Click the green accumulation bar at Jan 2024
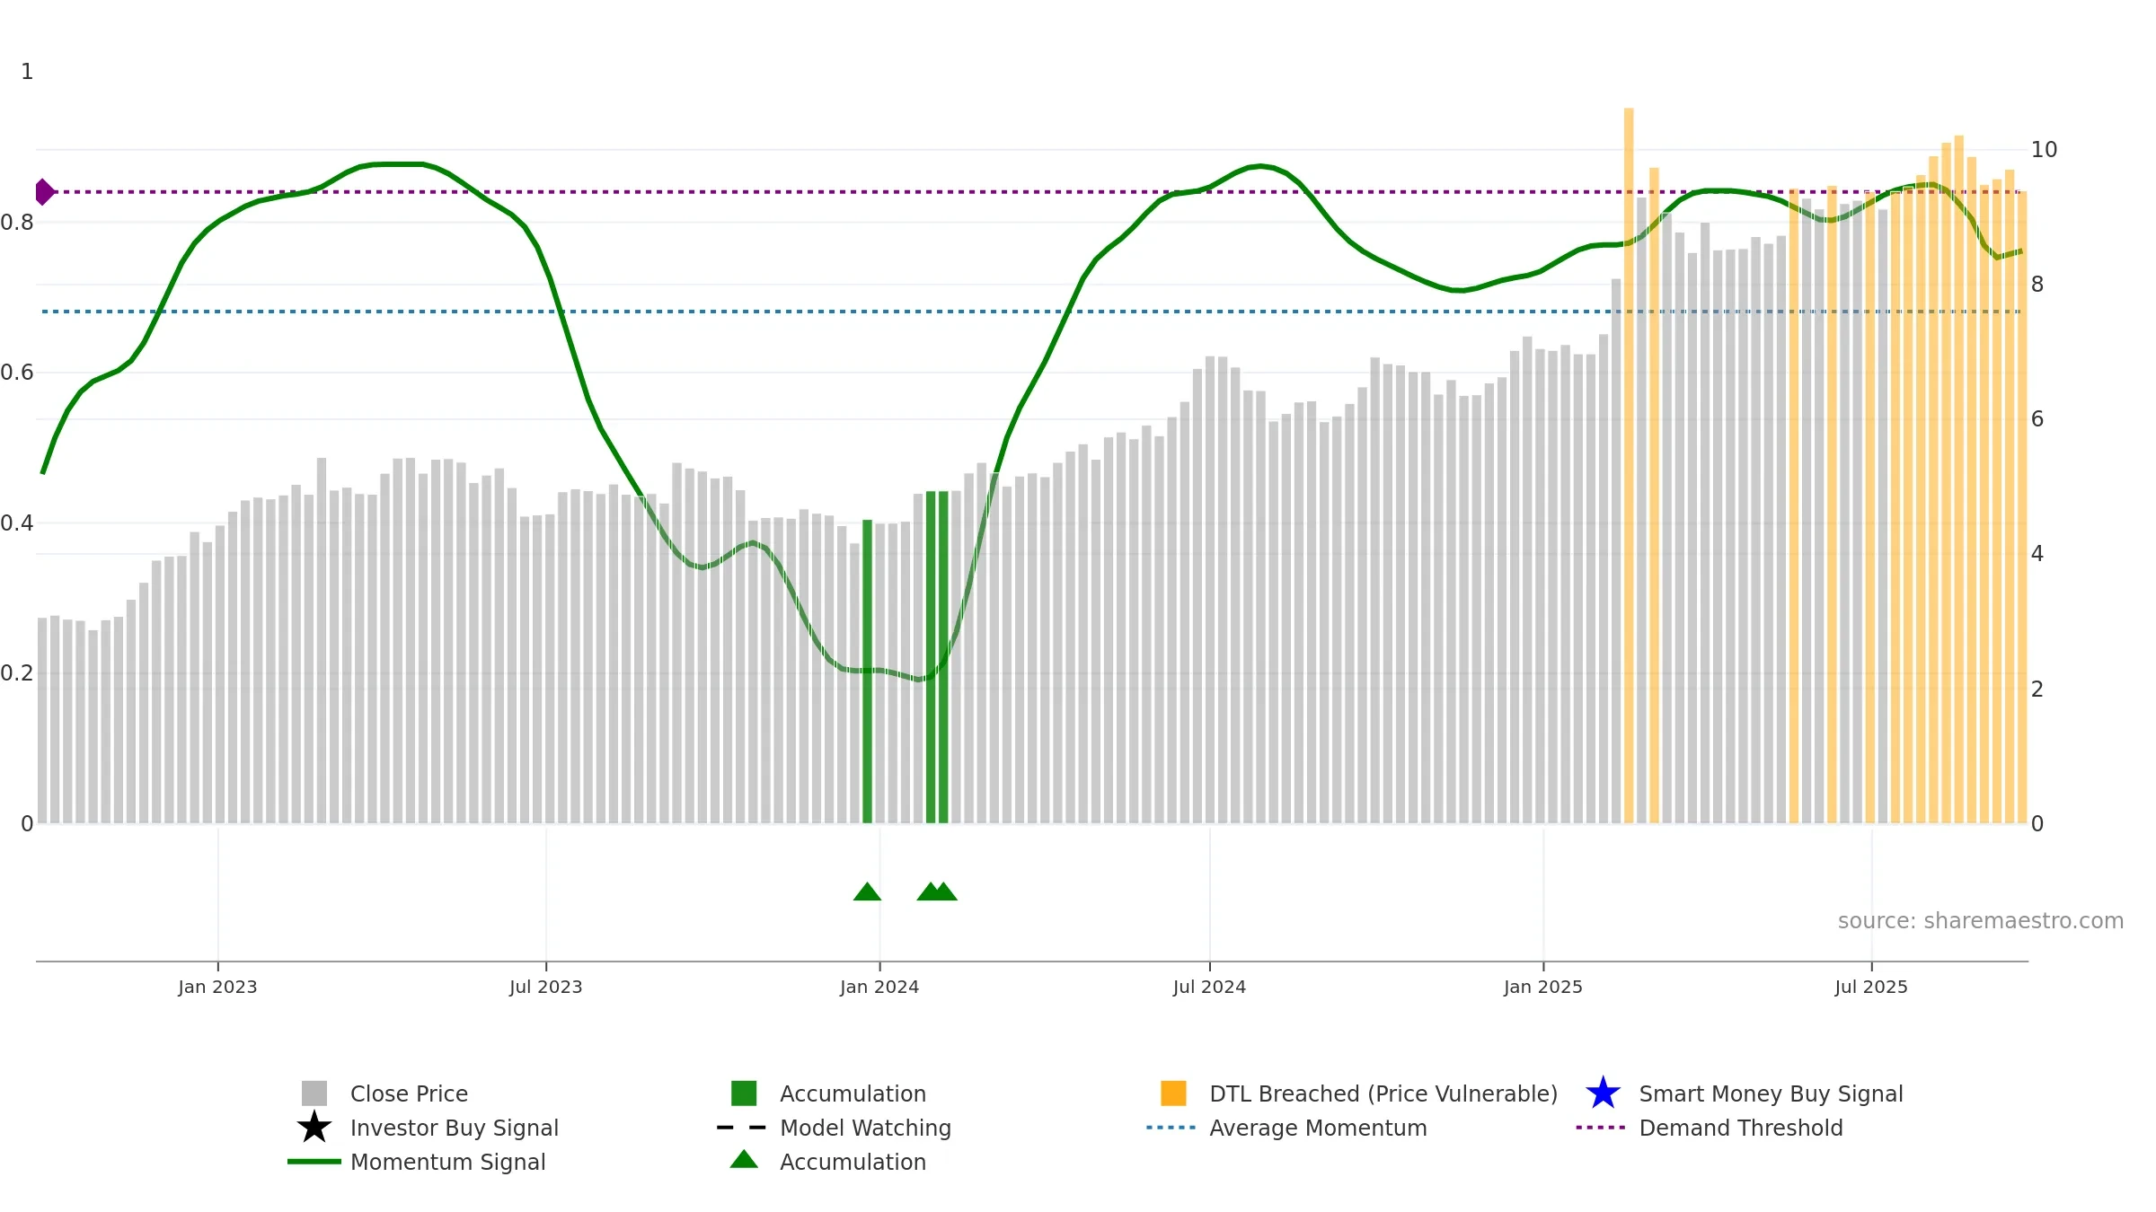 coord(867,672)
